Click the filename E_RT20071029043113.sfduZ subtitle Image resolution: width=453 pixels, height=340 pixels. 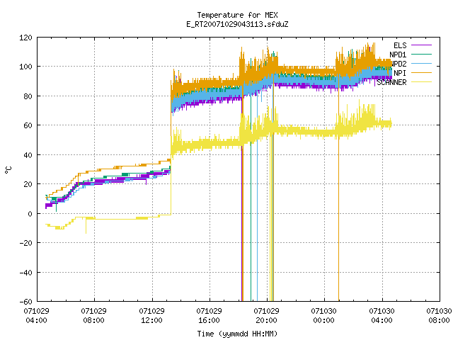point(237,24)
